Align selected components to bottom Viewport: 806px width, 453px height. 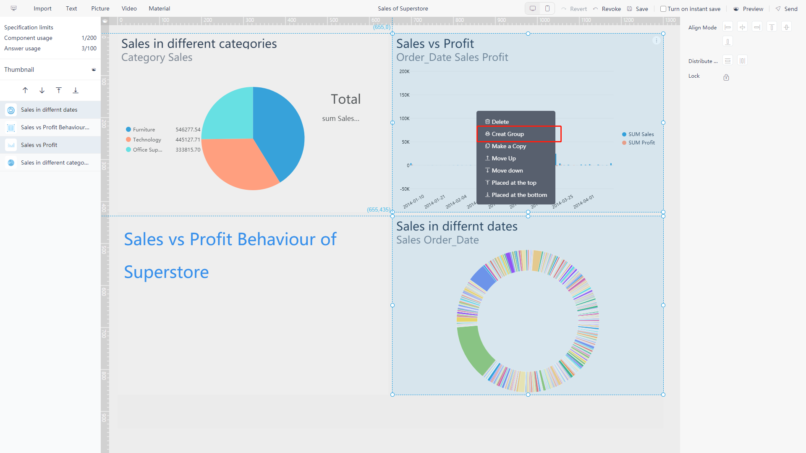[x=728, y=42]
